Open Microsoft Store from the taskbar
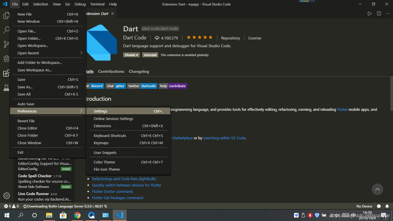393x221 pixels. point(63,215)
